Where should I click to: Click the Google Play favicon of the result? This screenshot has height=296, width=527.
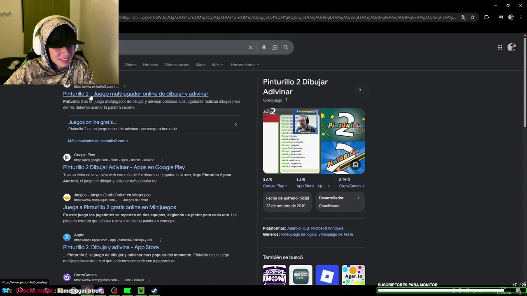click(x=67, y=157)
